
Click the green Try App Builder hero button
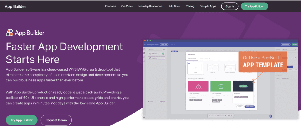click(x=21, y=120)
